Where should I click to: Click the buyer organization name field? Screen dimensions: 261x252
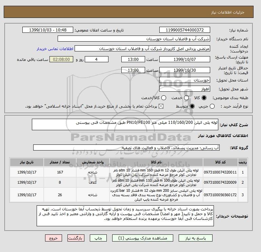[134, 39]
